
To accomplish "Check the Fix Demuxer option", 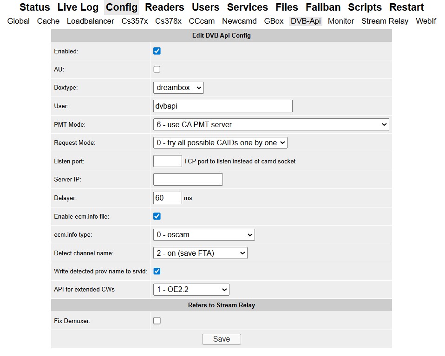I will (157, 321).
